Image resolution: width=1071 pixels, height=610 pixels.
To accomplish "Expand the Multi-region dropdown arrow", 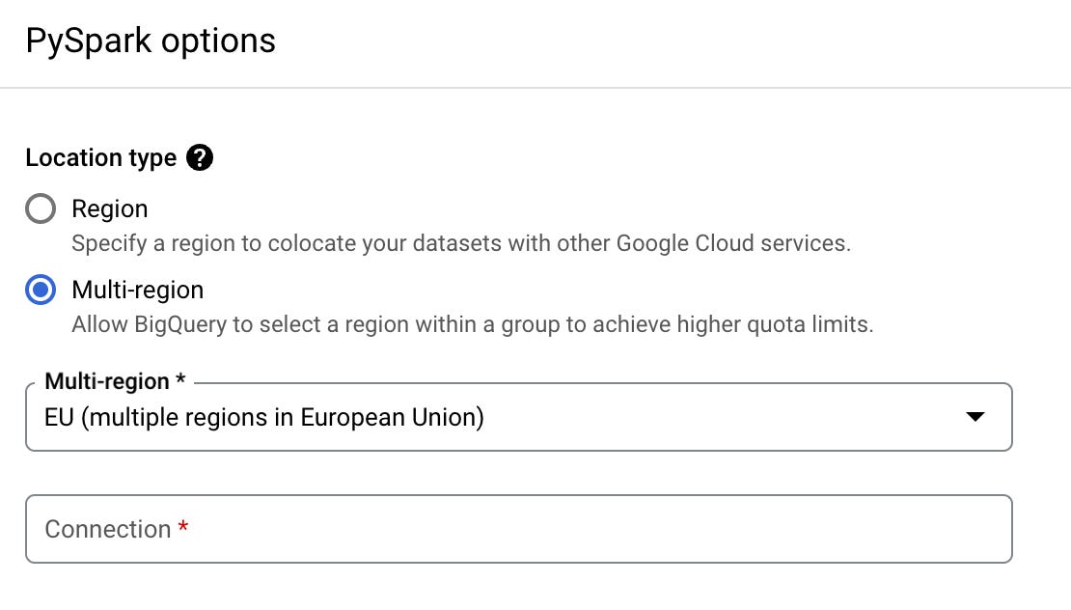I will [975, 417].
